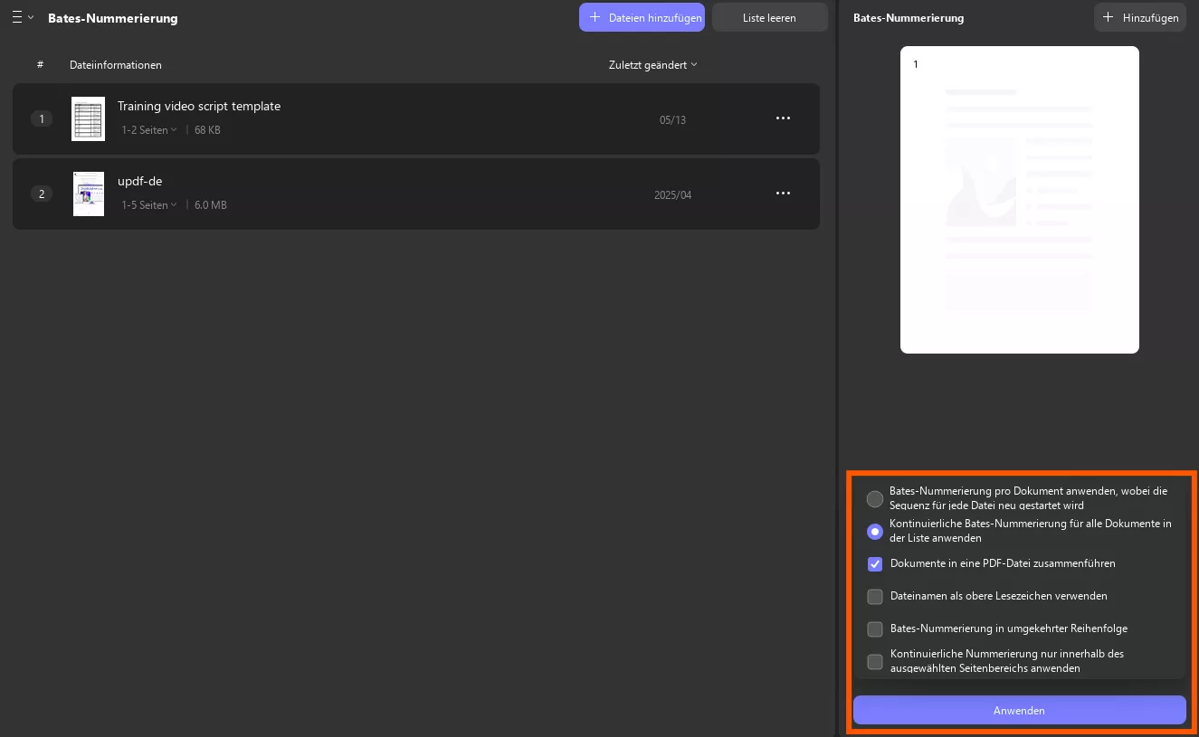Click row number badge 1
This screenshot has width=1199, height=737.
pyautogui.click(x=42, y=118)
